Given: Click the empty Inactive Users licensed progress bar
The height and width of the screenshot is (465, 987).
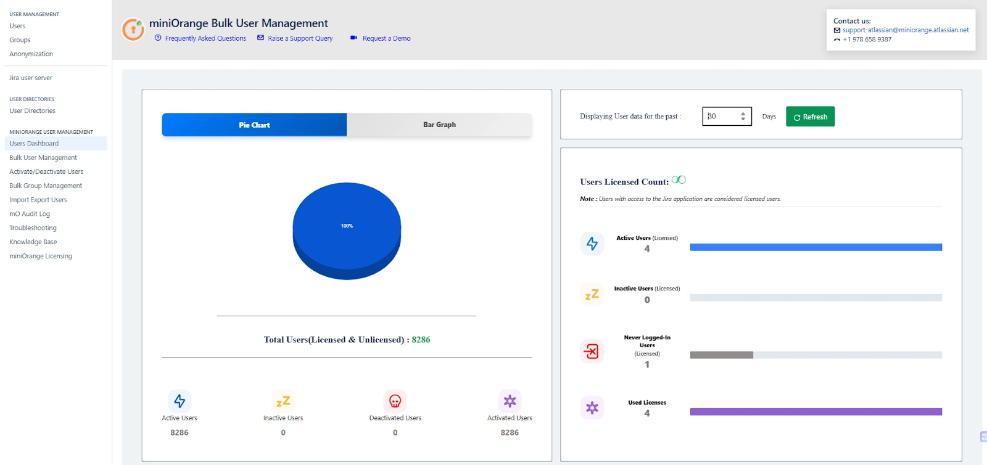Looking at the screenshot, I should tap(816, 298).
